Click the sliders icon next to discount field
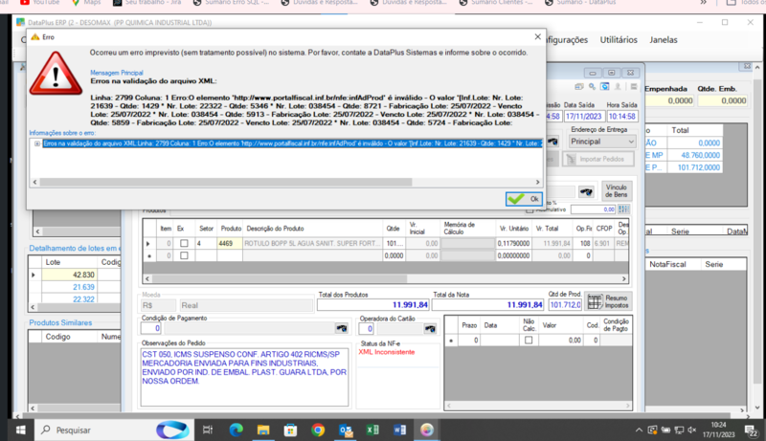Screen dimensions: 766x441 click(x=624, y=209)
